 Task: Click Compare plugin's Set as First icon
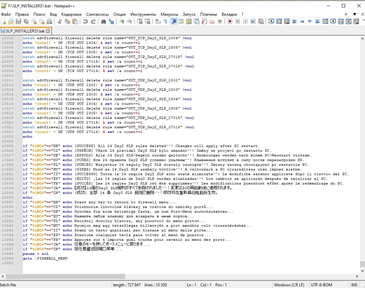(271, 22)
